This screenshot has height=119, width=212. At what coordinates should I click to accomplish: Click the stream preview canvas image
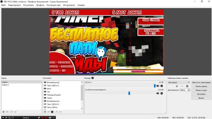pyautogui.click(x=106, y=42)
